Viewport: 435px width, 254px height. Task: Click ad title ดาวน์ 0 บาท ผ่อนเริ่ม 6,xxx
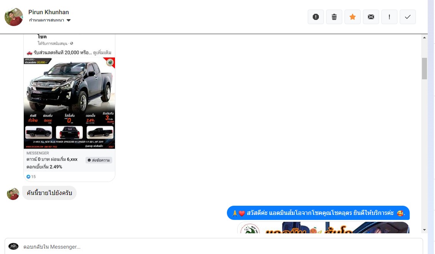[52, 159]
